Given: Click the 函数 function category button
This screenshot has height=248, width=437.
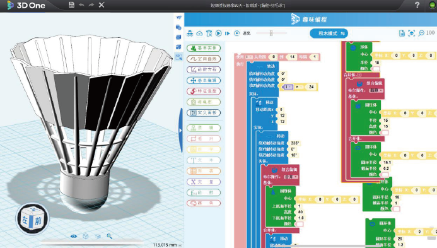Looking at the screenshot, I should point(204,192).
